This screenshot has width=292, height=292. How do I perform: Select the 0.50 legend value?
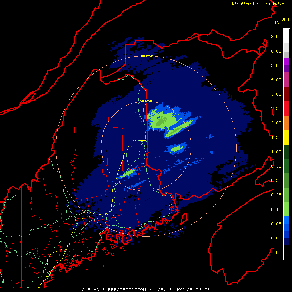(276, 181)
